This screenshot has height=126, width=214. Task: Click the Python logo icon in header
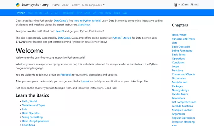18,5
